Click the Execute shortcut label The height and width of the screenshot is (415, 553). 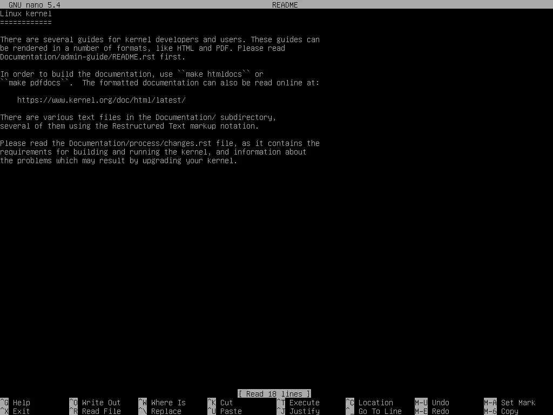coord(305,403)
